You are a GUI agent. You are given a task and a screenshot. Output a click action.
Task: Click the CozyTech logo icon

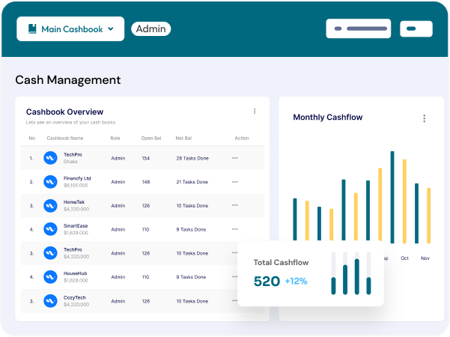pos(51,301)
